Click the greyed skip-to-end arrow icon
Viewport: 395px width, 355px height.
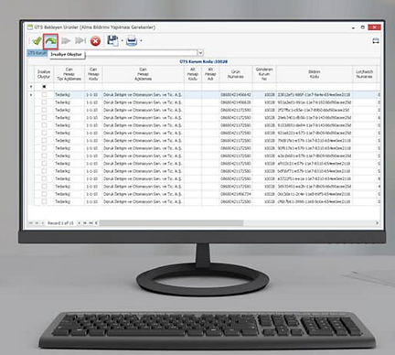[x=80, y=40]
